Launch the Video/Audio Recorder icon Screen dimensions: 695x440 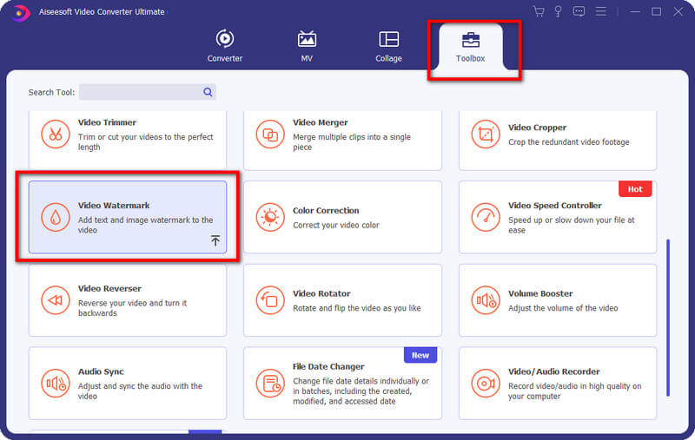coord(486,383)
